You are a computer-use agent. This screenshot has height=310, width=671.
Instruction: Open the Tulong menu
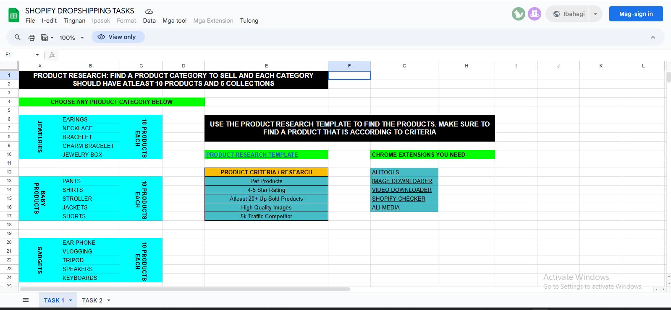(x=249, y=21)
